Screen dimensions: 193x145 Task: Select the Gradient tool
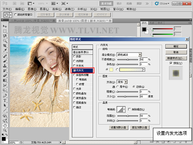click(5, 80)
